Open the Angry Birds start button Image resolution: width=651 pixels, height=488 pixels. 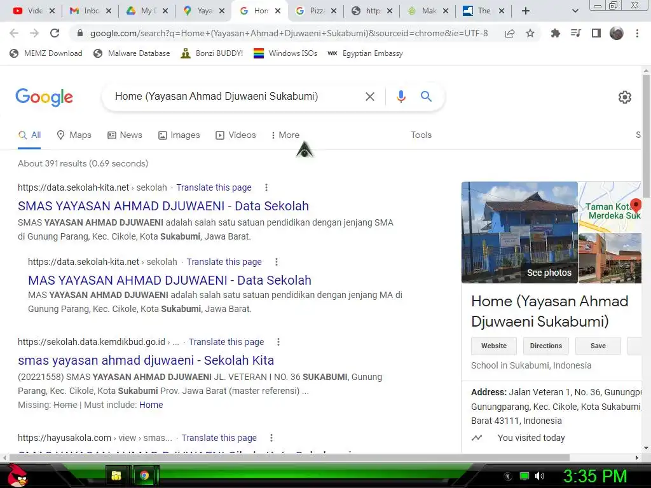coord(17,475)
